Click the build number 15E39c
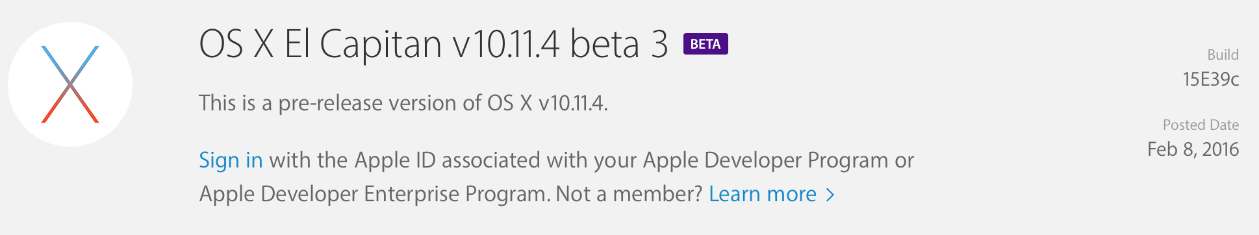 point(1211,79)
